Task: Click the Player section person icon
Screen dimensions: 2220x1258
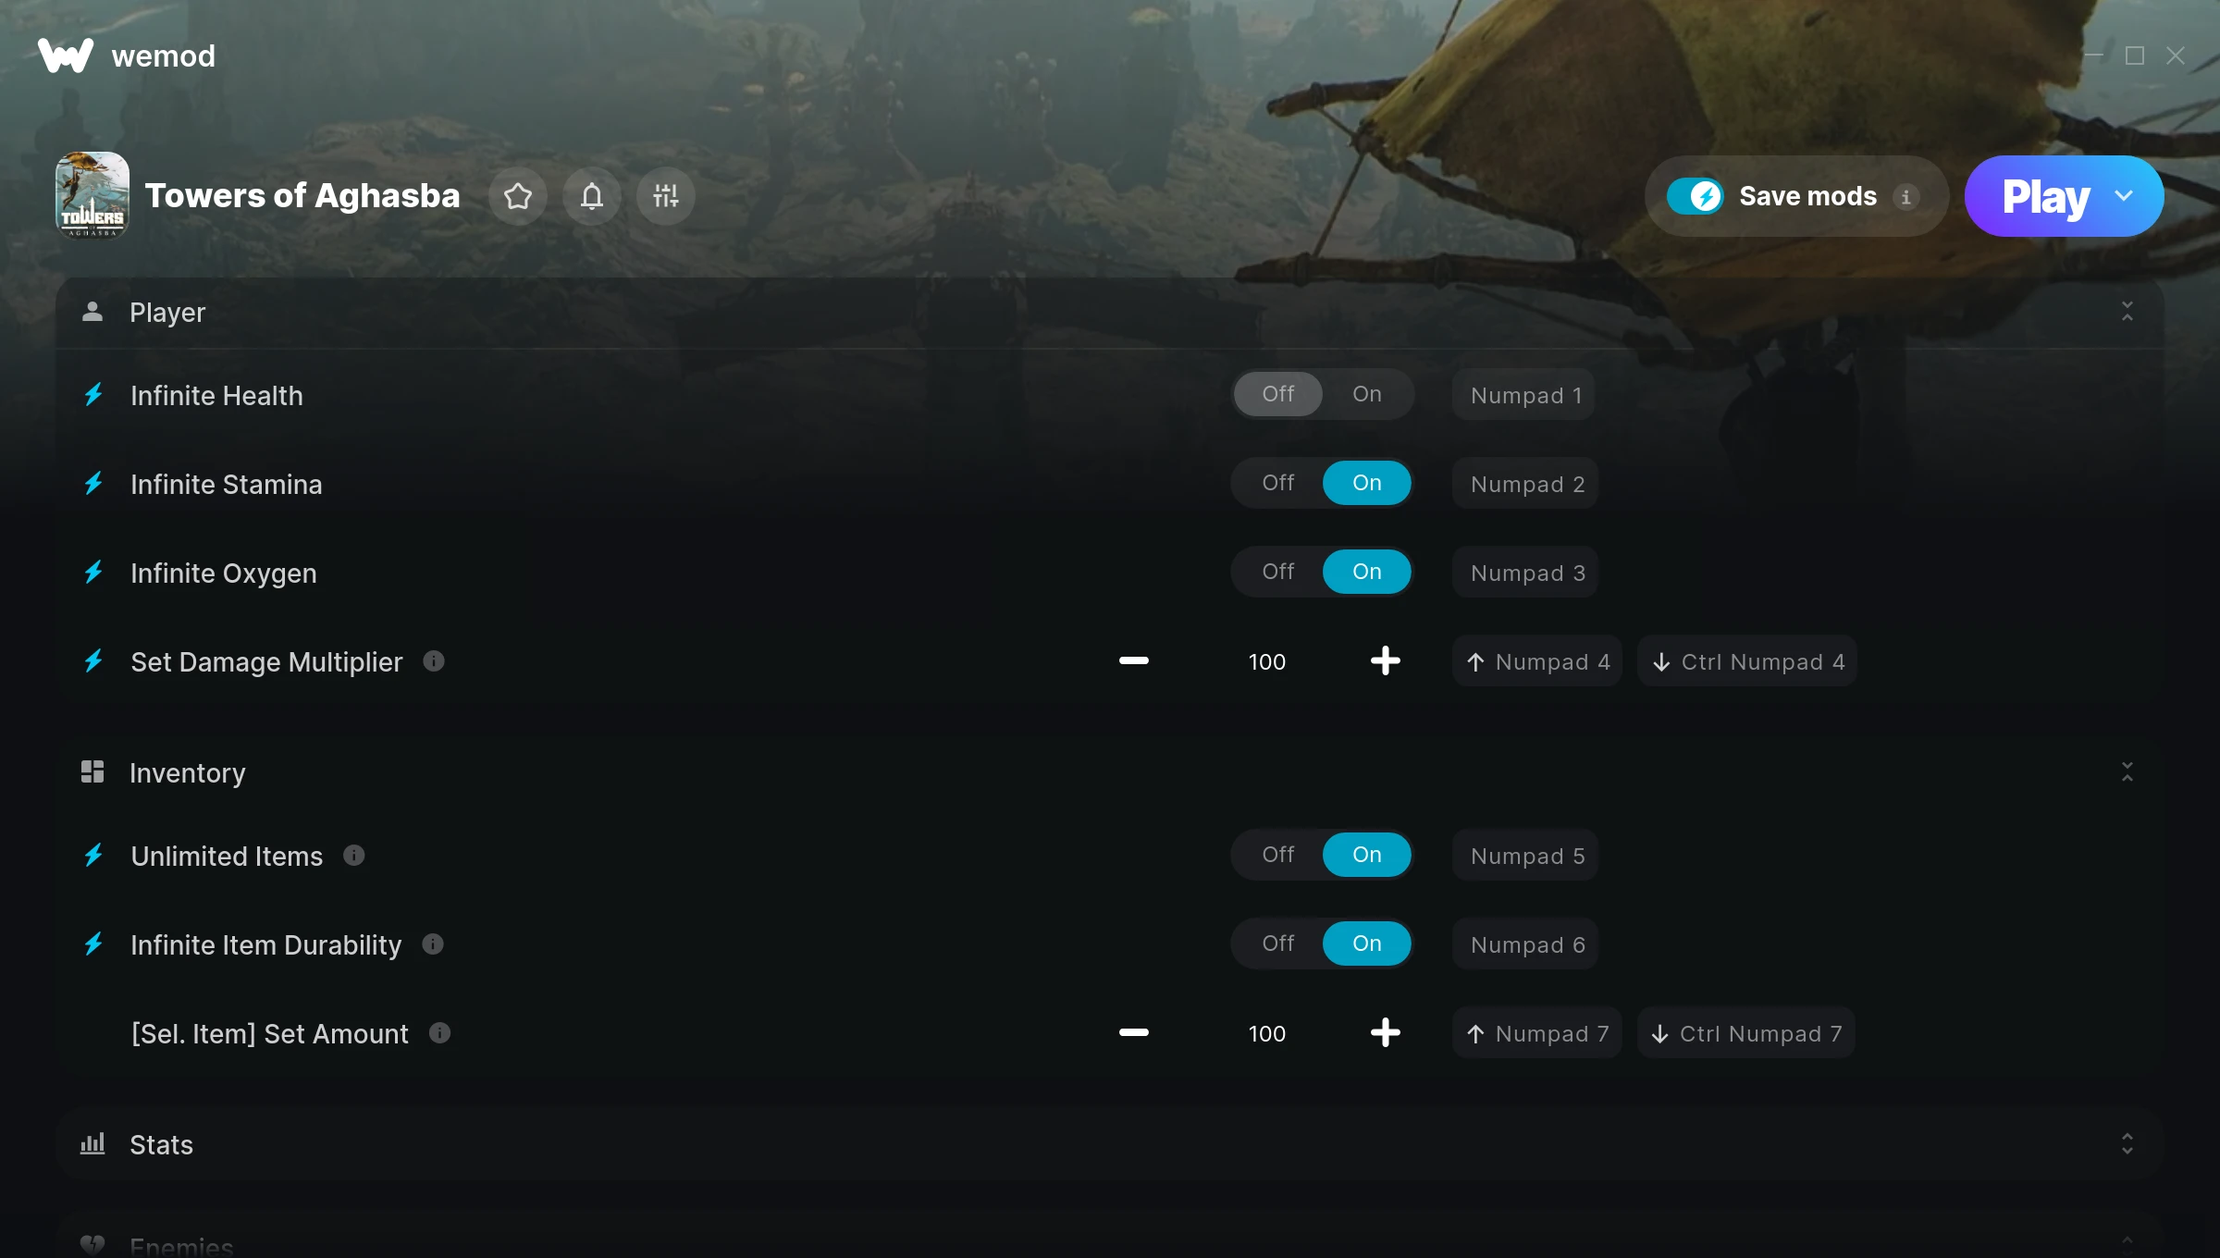Action: click(93, 313)
